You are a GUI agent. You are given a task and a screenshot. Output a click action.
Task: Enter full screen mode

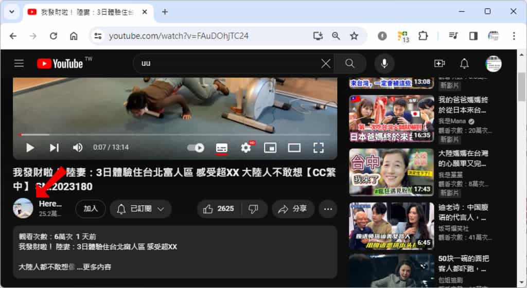(319, 148)
